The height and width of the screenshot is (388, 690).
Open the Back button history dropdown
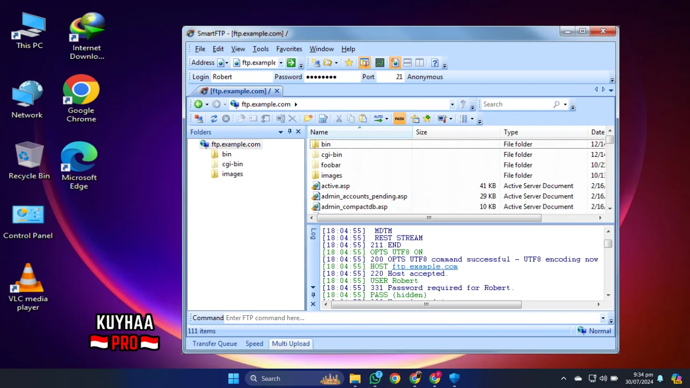(x=206, y=105)
